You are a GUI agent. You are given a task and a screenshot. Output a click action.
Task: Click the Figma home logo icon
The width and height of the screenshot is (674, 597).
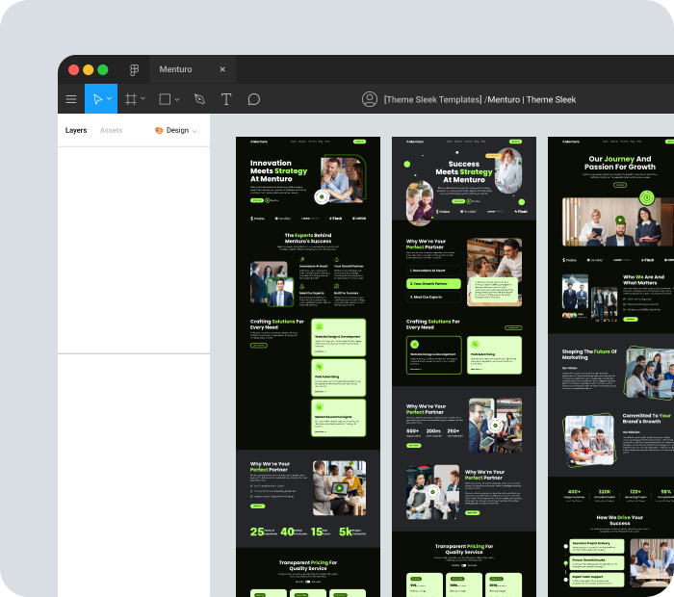(134, 69)
